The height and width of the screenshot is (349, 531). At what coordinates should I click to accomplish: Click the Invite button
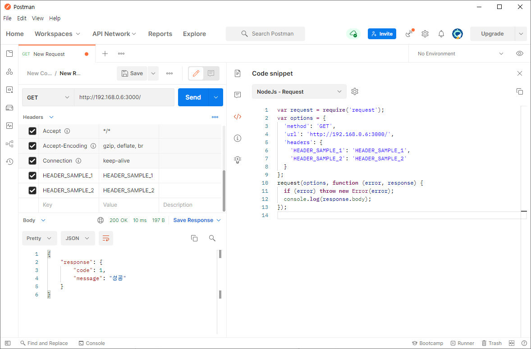[x=382, y=34]
